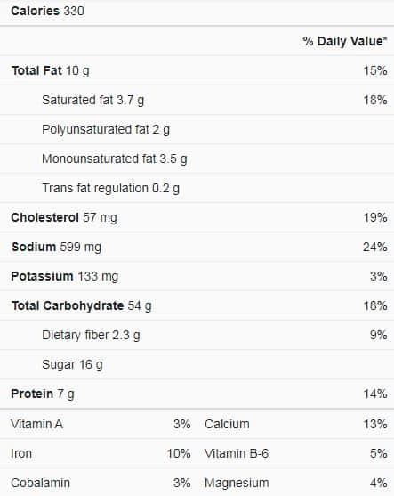Select the Dietary fiber 2.3 g row
Image resolution: width=394 pixels, height=496 pixels.
197,336
